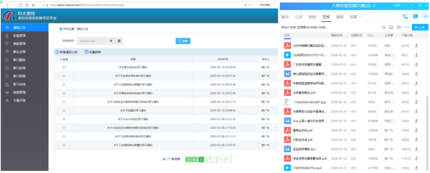Viewport: 430px width, 173px height.
Task: Click the browser home icon
Action: [27, 5]
